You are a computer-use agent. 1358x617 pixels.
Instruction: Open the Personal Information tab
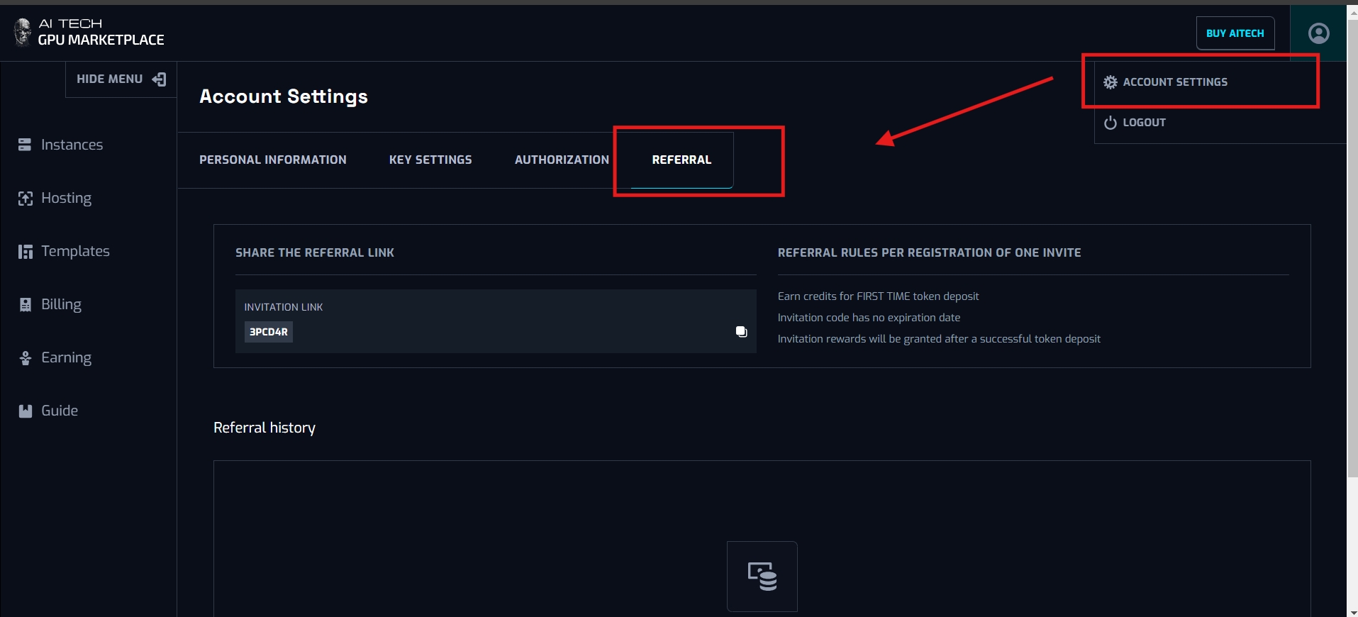(272, 160)
